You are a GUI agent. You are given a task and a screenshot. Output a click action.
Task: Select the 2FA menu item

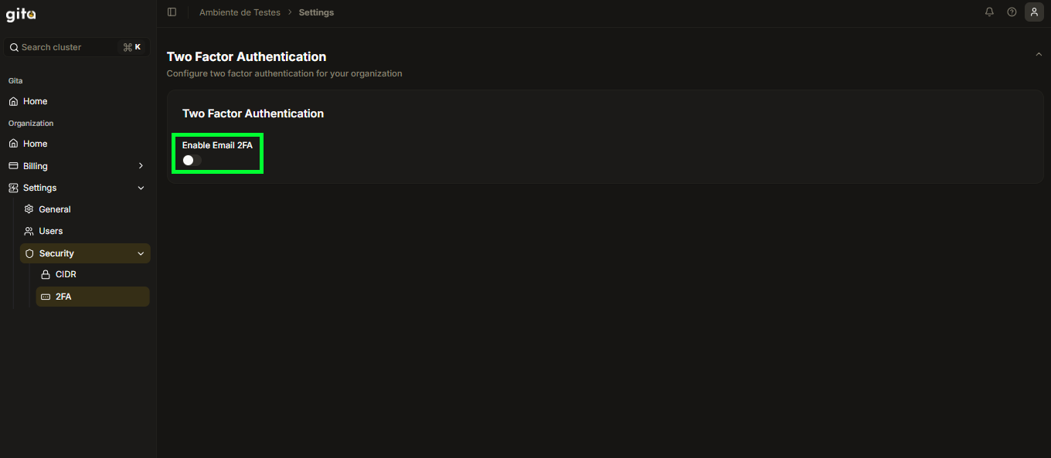[63, 297]
